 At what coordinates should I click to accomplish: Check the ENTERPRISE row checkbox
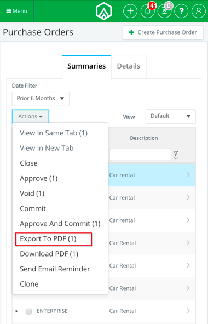coord(28,311)
